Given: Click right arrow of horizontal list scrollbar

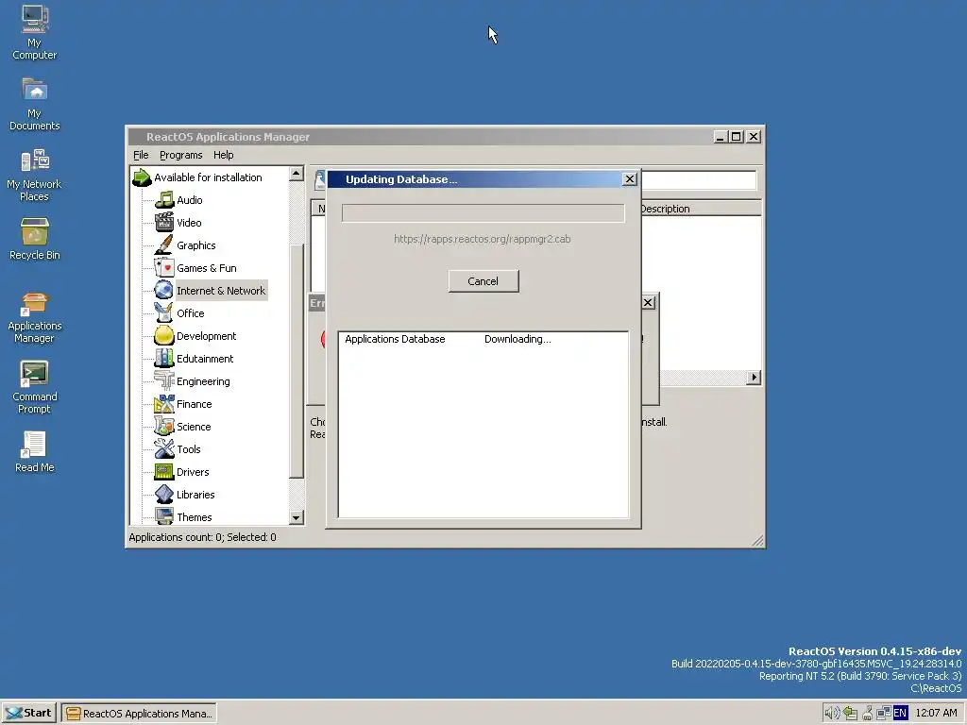Looking at the screenshot, I should click(753, 378).
